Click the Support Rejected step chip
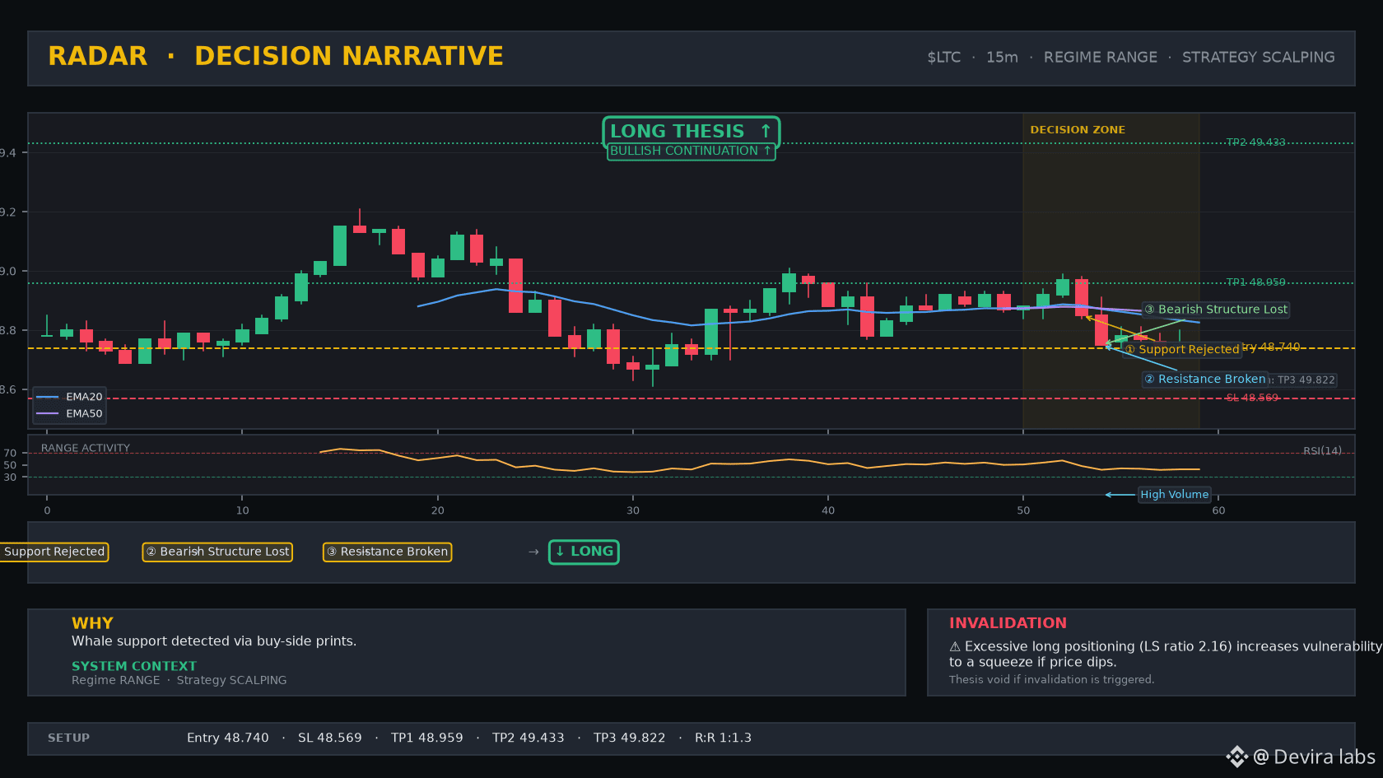Image resolution: width=1383 pixels, height=778 pixels. pyautogui.click(x=54, y=552)
